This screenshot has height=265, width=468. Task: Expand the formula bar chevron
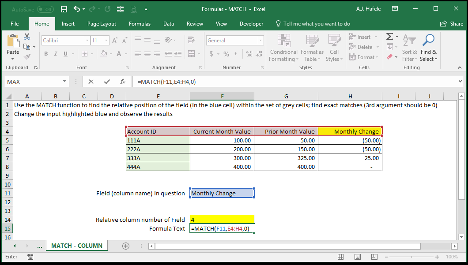460,82
